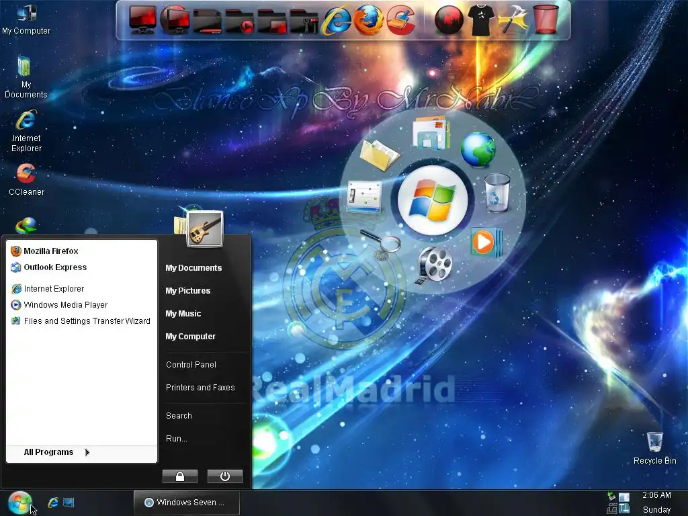Viewport: 688px width, 516px height.
Task: Click the film reel icon in circular widget
Action: point(435,265)
